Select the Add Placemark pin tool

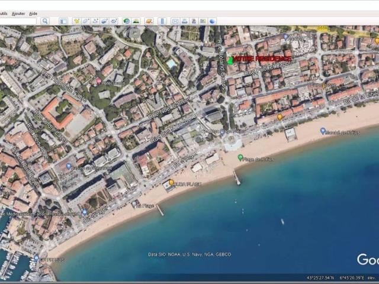pos(76,21)
